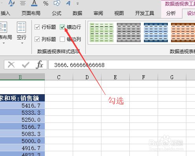Viewport: 195px width, 156px height.
Task: Click the cell with value 4916.7
Action: 22,148
